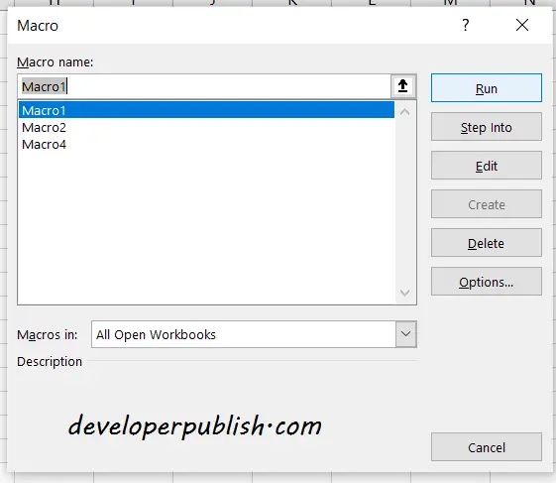Delete the selected macro

coord(487,243)
